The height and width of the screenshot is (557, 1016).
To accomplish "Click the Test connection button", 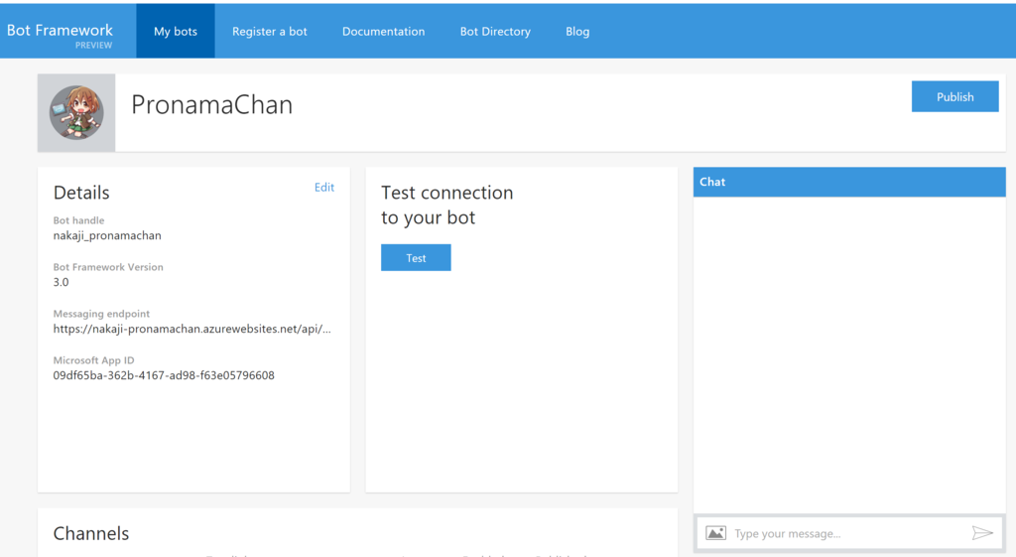I will (x=416, y=257).
